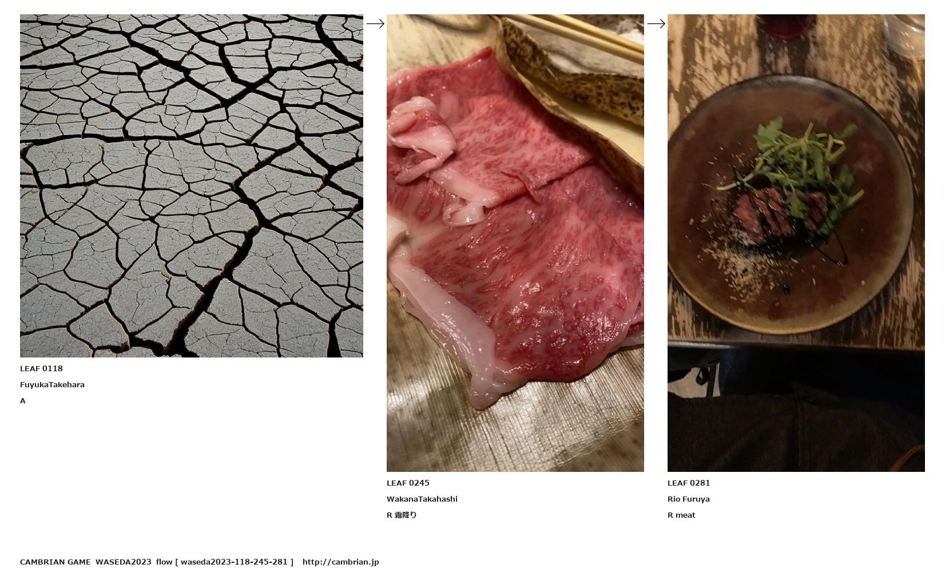The image size is (945, 576).
Task: Click the 'R 霜降り' caption text
Action: tap(402, 515)
